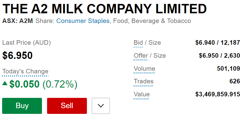Select the offer value $6.950 / 2,630
This screenshot has width=252, height=119.
click(x=219, y=56)
